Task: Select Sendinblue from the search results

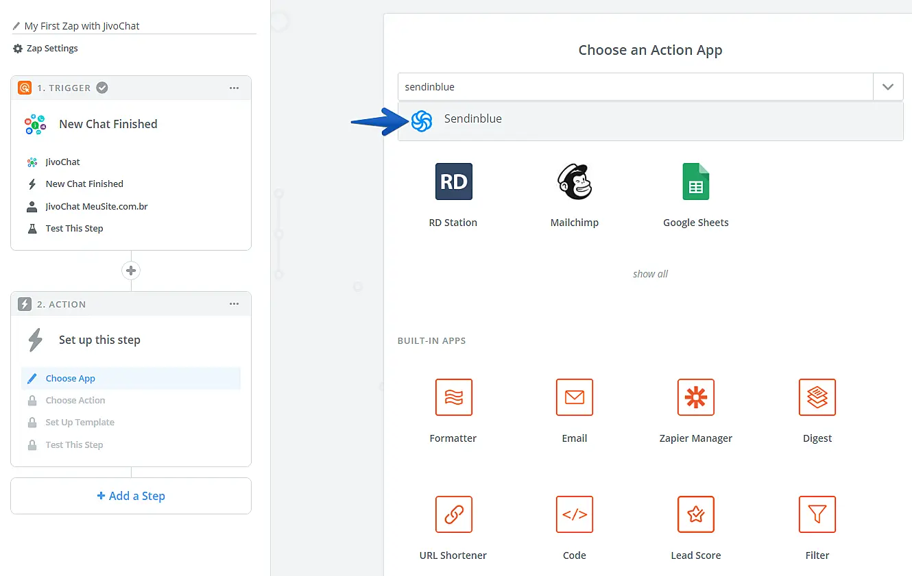Action: pyautogui.click(x=473, y=119)
